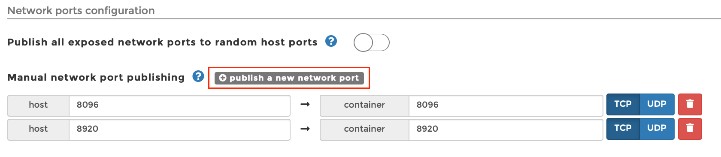The image size is (721, 157).
Task: Open help for publishing all exposed ports
Action: coord(331,42)
